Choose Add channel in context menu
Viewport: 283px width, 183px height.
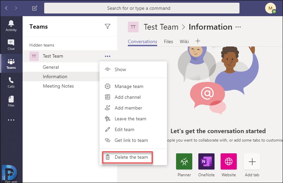(133, 97)
